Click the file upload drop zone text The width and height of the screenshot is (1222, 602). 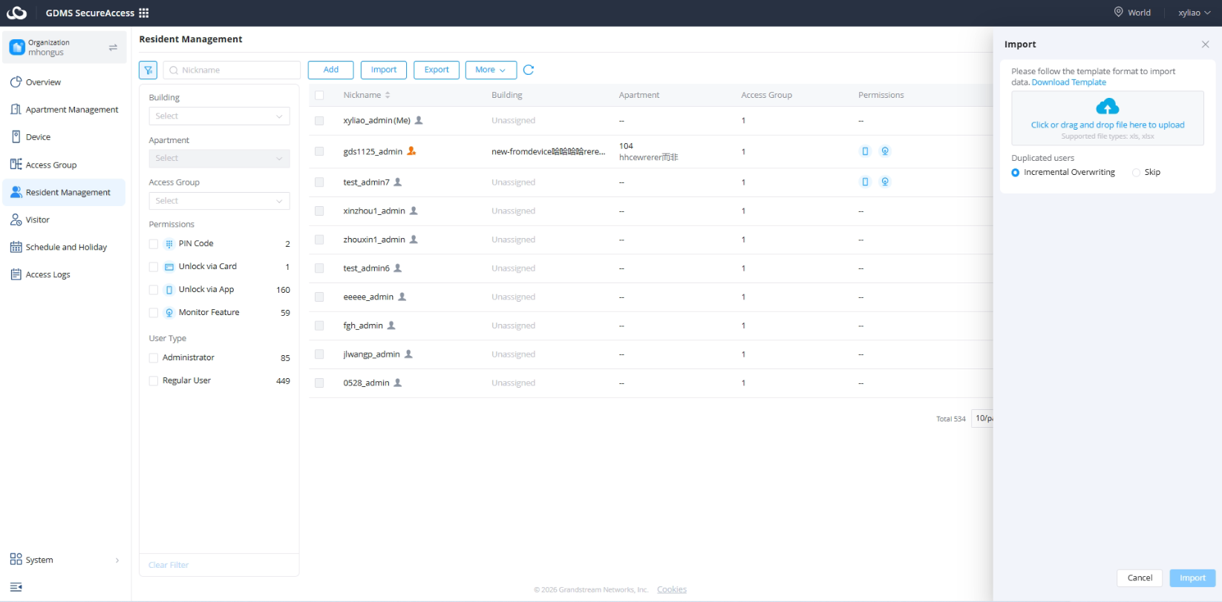[1108, 125]
